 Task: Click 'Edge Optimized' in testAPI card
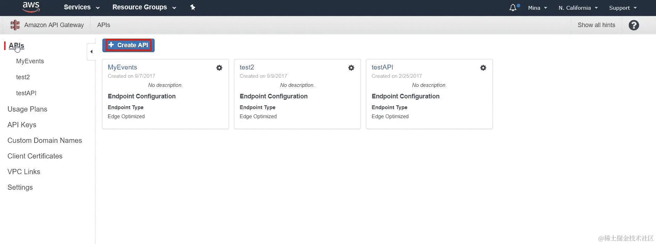point(390,116)
